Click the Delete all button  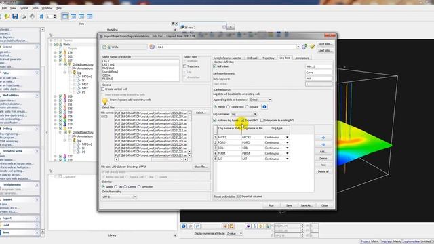(323, 171)
